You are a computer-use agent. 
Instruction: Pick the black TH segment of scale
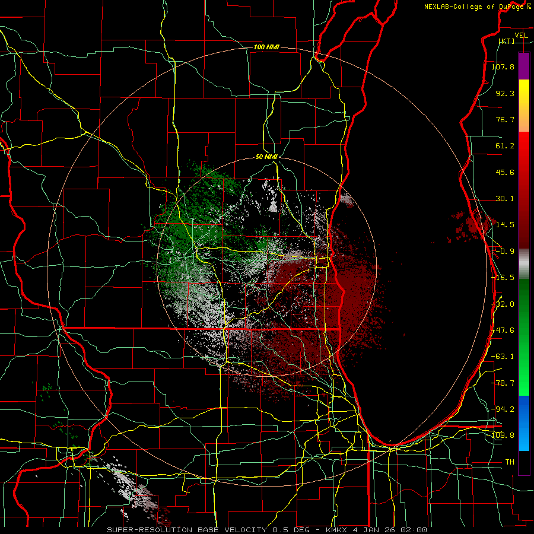[x=524, y=463]
